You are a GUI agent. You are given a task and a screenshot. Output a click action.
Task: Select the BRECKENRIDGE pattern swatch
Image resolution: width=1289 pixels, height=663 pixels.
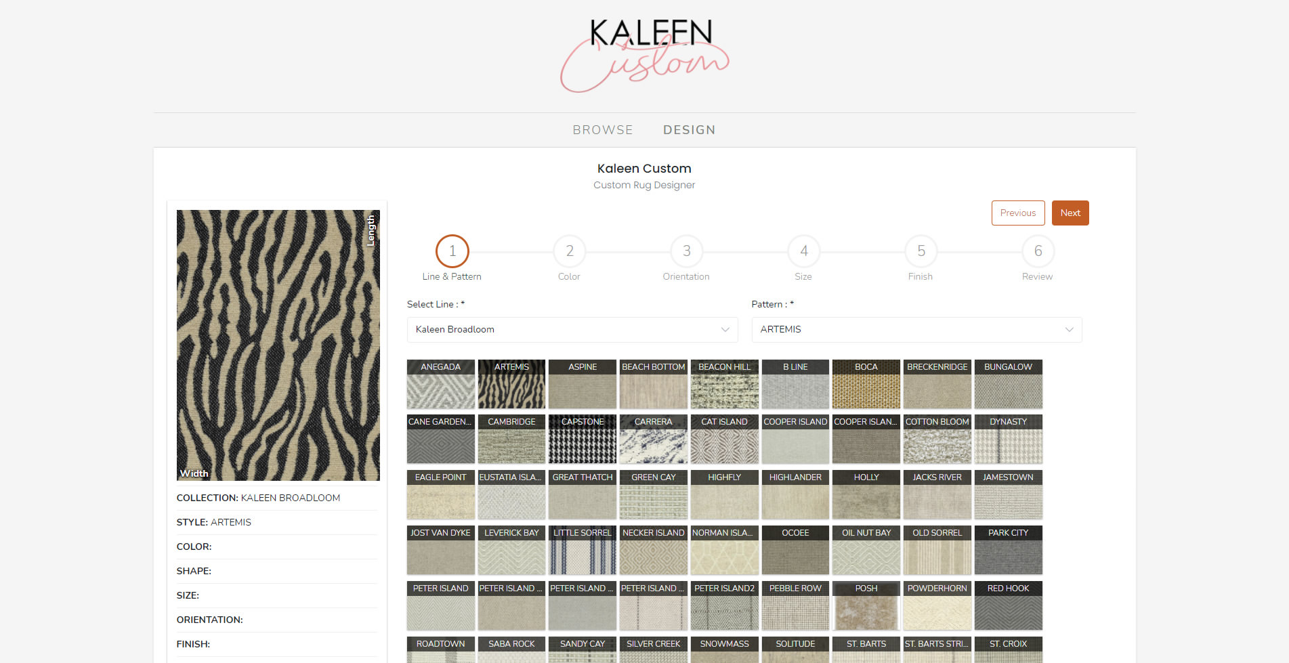937,384
